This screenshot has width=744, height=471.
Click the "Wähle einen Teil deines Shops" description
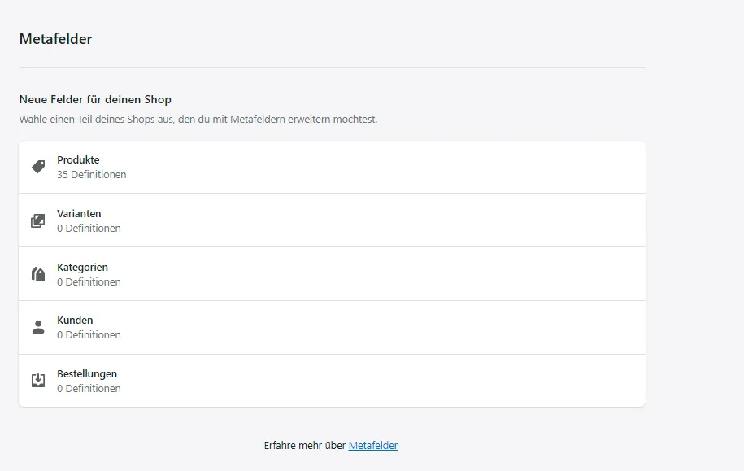pos(198,120)
